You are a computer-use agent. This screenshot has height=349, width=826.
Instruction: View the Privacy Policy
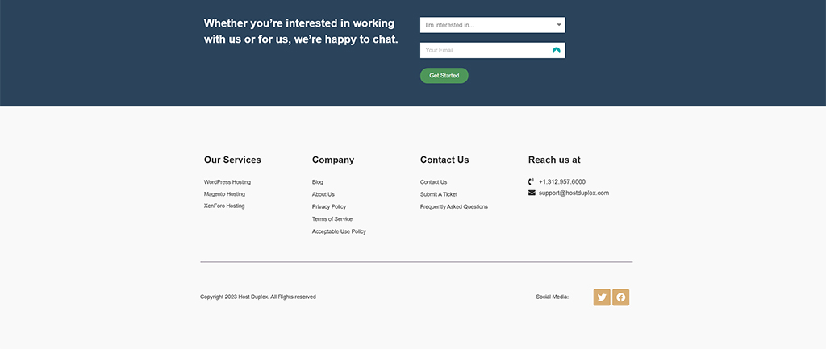329,207
